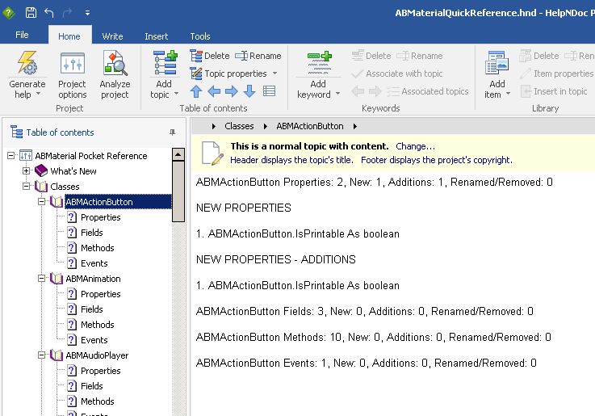Click Delete in the Keywords group
Image resolution: width=595 pixels, height=416 pixels.
371,56
